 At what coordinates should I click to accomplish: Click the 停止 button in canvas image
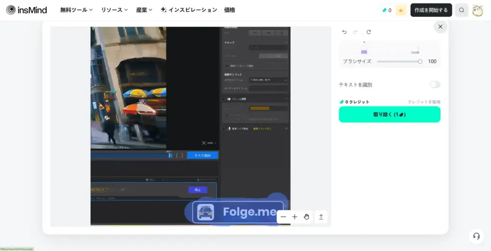pyautogui.click(x=198, y=190)
